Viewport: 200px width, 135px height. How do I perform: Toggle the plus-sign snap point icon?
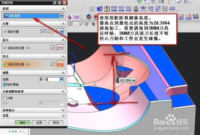pyautogui.click(x=76, y=24)
